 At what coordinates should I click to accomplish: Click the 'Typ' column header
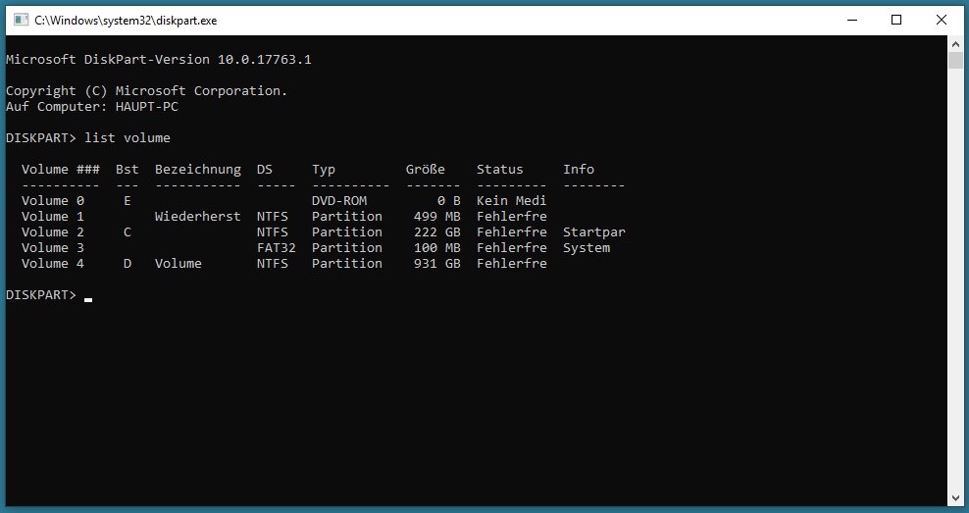324,170
